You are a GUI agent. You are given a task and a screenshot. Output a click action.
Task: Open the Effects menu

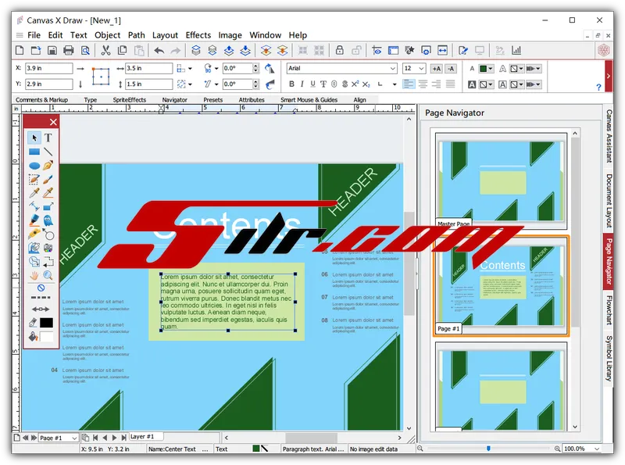[x=198, y=35]
